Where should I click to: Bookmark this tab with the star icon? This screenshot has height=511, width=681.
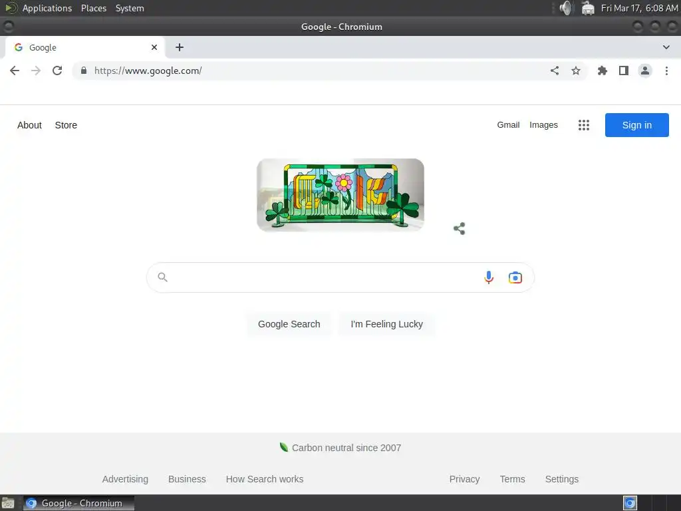(x=576, y=71)
